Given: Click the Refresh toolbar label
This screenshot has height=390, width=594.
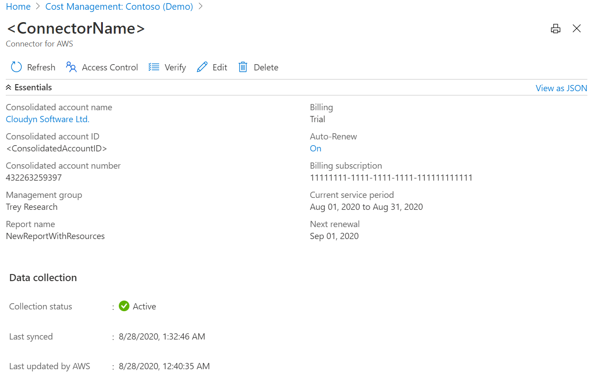Looking at the screenshot, I should coord(41,67).
